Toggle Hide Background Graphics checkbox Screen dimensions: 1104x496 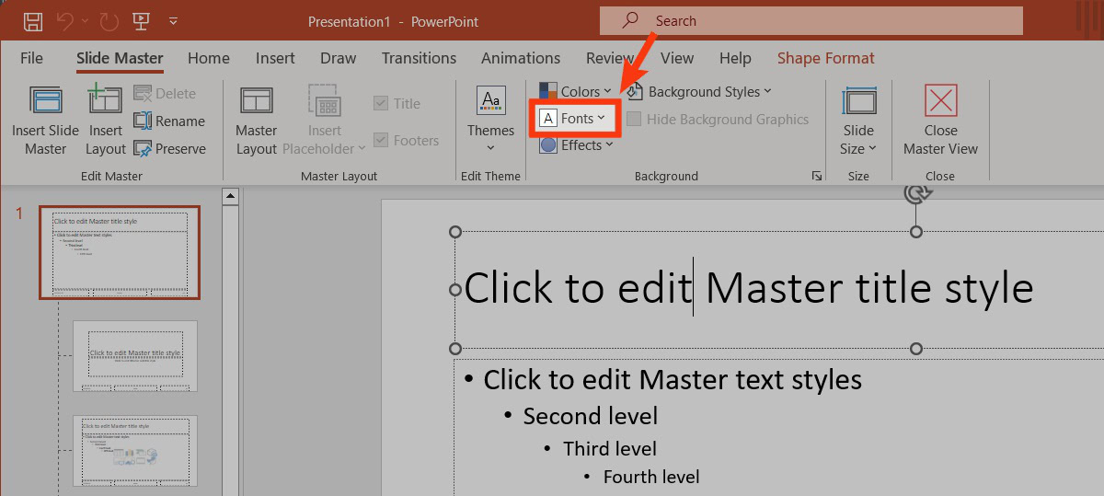[x=634, y=120]
